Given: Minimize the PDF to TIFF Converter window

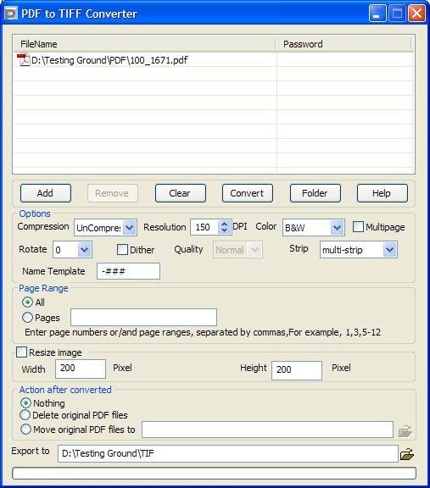Looking at the screenshot, I should click(x=377, y=14).
